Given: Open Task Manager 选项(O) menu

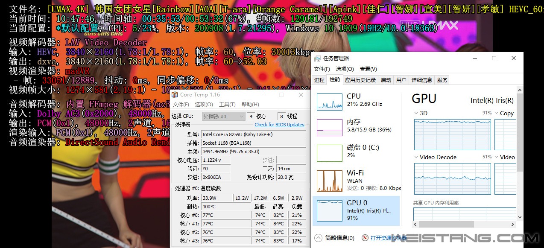Looking at the screenshot, I should click(x=345, y=69).
